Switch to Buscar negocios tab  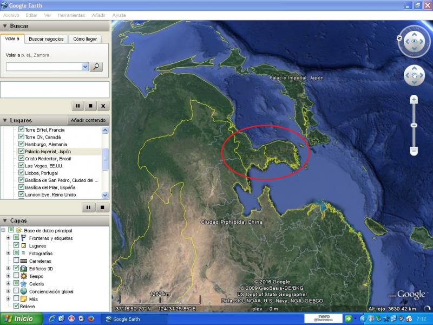click(x=46, y=39)
